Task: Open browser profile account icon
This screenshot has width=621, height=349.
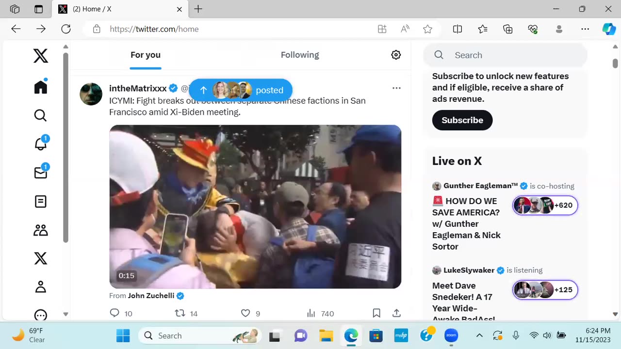Action: click(x=559, y=29)
